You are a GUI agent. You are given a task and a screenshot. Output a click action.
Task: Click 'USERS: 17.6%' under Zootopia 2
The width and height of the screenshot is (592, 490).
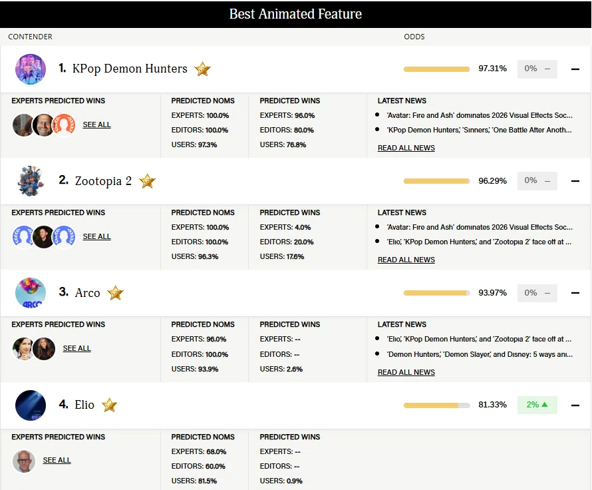pyautogui.click(x=281, y=256)
